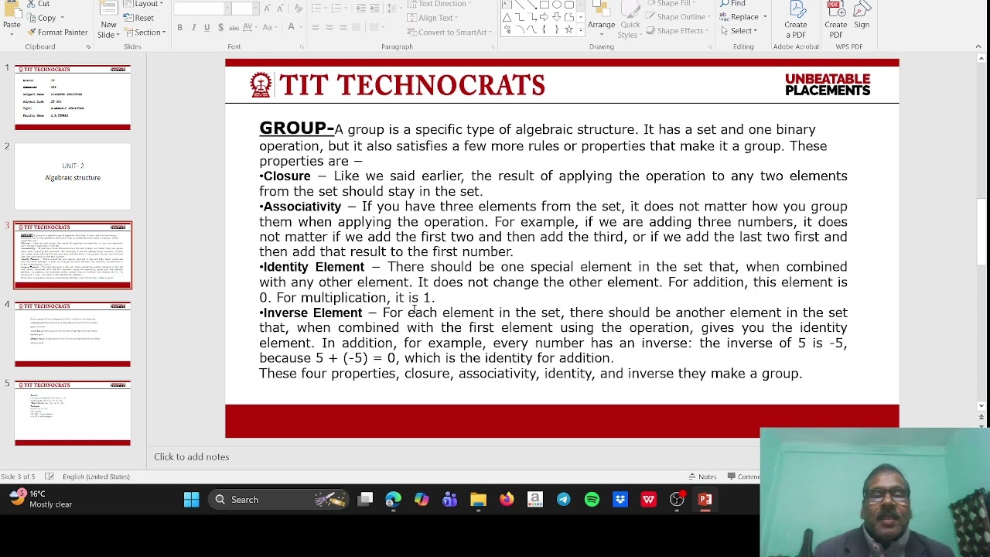Open the Quick Styles gallery
990x557 pixels.
630,19
